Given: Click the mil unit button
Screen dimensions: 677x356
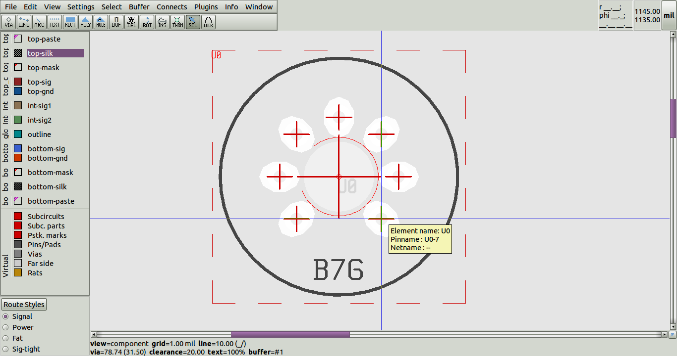Looking at the screenshot, I should click(669, 15).
